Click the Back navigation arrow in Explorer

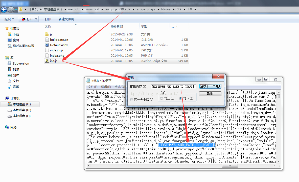[x=4, y=10]
